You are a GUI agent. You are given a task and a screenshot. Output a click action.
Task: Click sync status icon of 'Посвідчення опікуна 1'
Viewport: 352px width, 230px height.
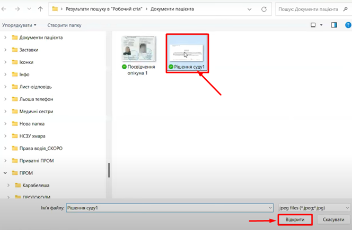pyautogui.click(x=124, y=67)
